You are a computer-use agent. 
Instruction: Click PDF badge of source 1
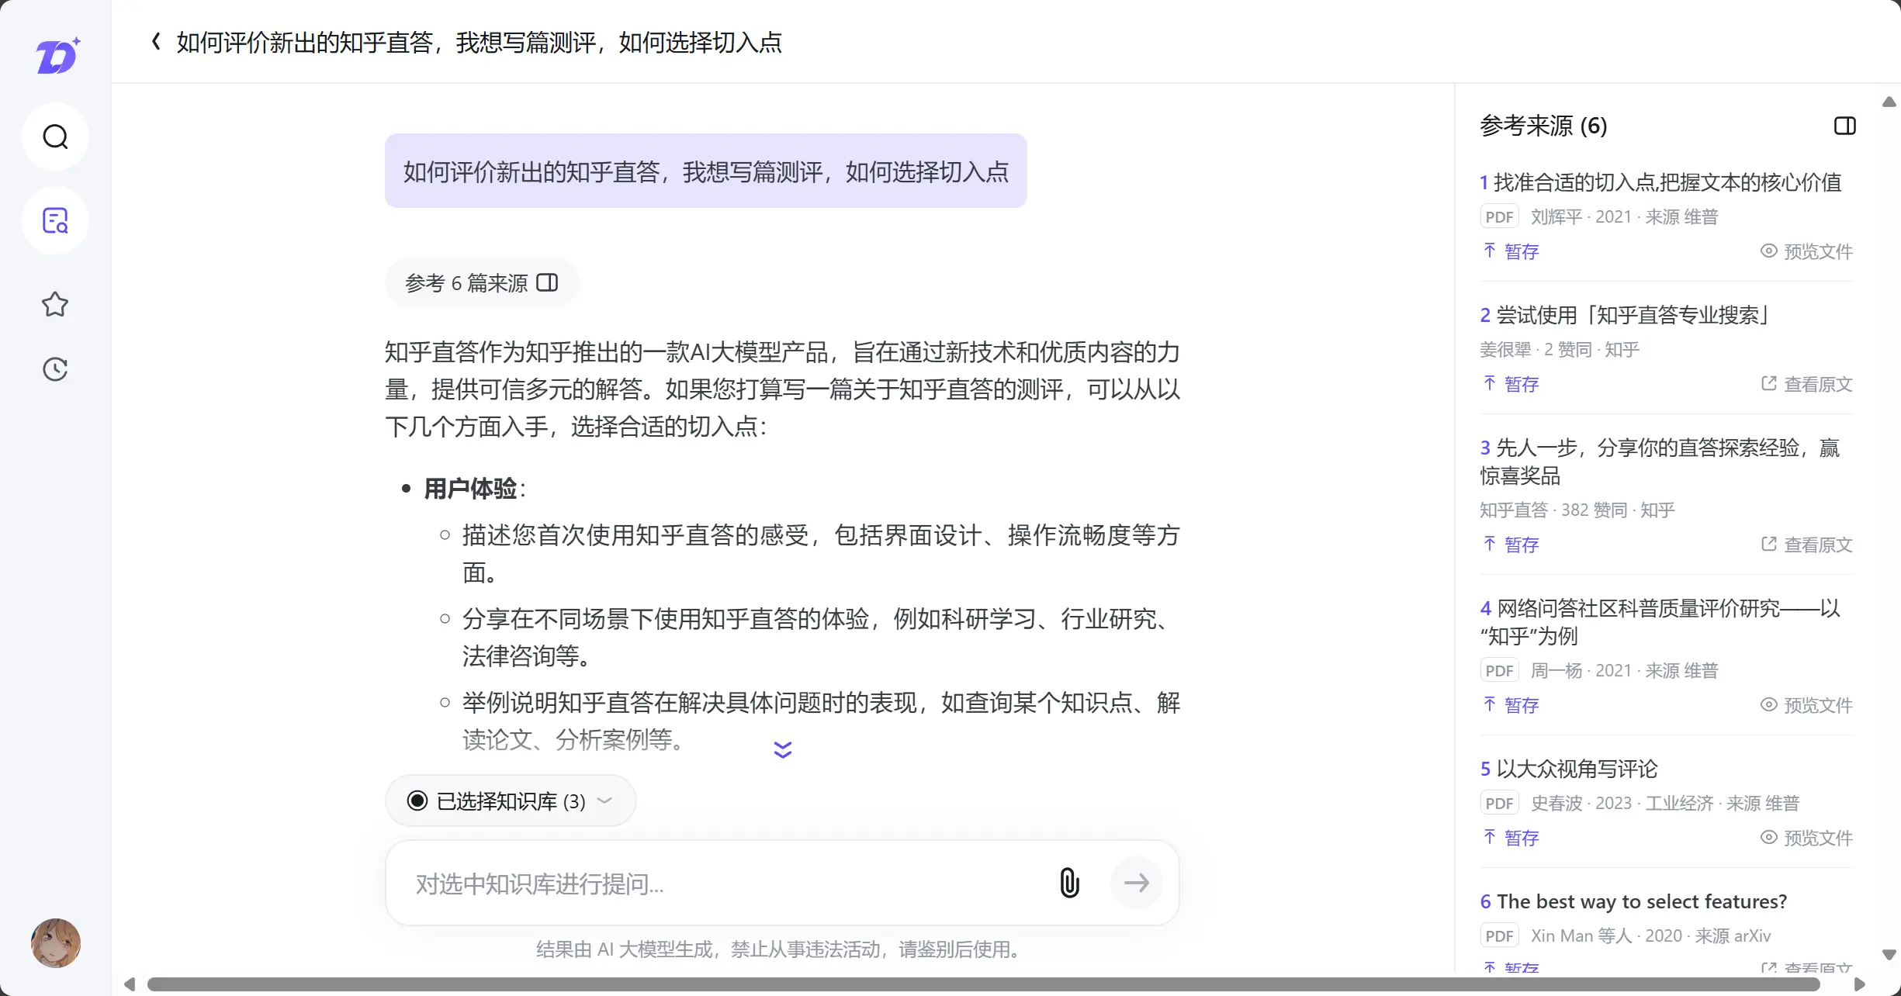1499,217
